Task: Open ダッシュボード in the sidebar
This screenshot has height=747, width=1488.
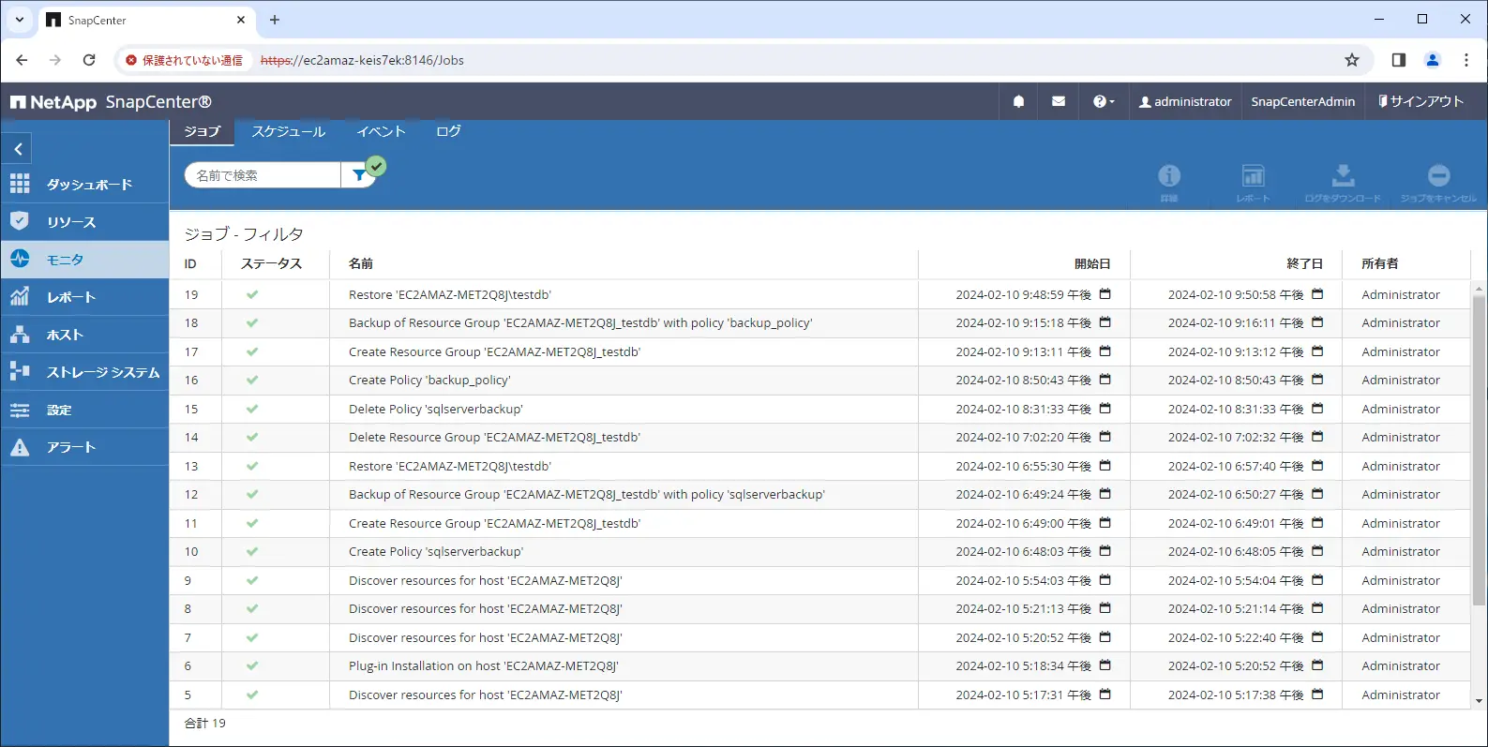Action: (x=84, y=185)
